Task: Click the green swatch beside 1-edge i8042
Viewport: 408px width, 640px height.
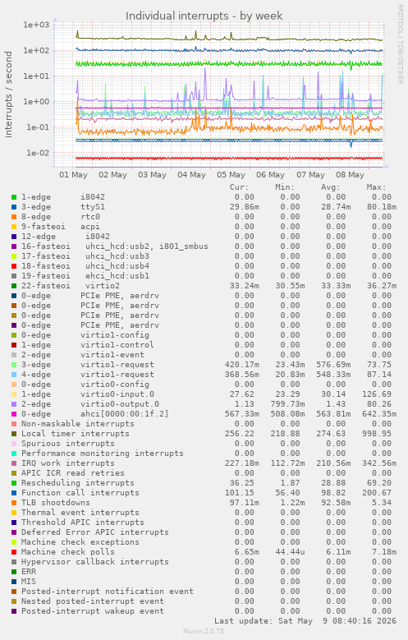Action: coord(14,197)
